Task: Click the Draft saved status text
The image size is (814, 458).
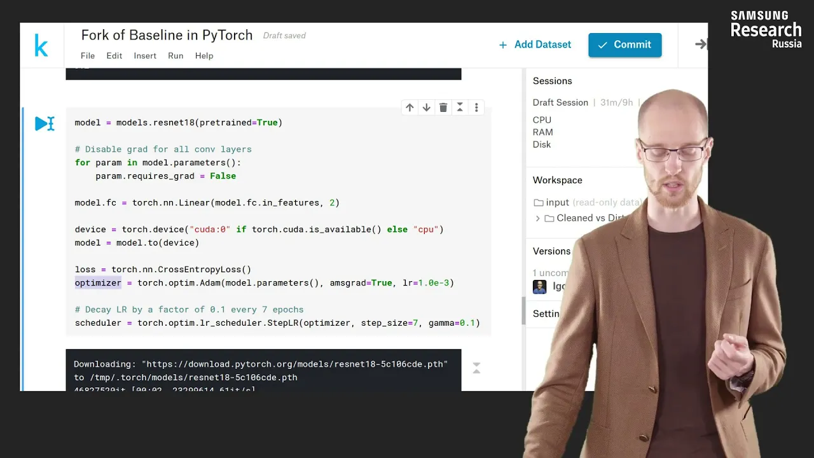Action: pyautogui.click(x=284, y=36)
